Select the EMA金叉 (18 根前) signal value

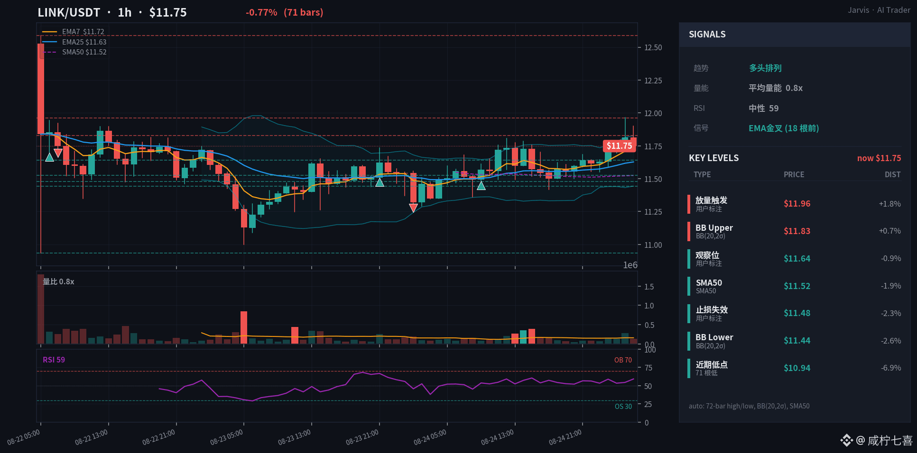tap(784, 128)
